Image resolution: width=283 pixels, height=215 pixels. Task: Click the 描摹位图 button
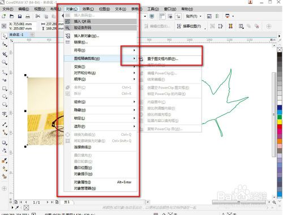[189, 26]
